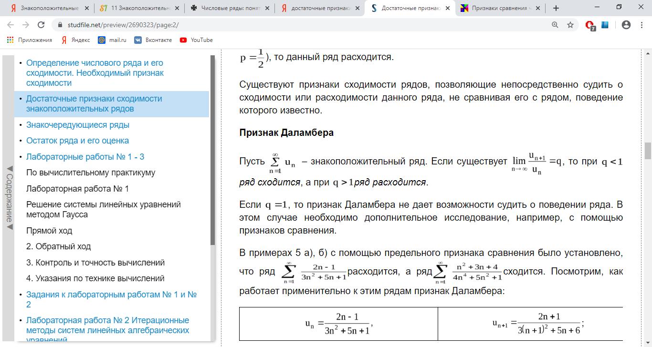Click the sidebar contents scrollbar

(x=213, y=150)
